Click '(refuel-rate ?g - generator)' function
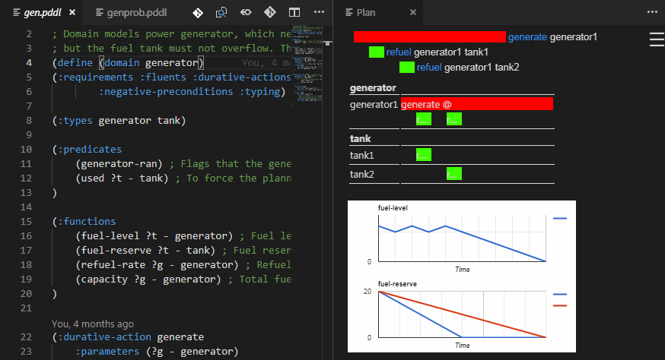 tap(157, 264)
